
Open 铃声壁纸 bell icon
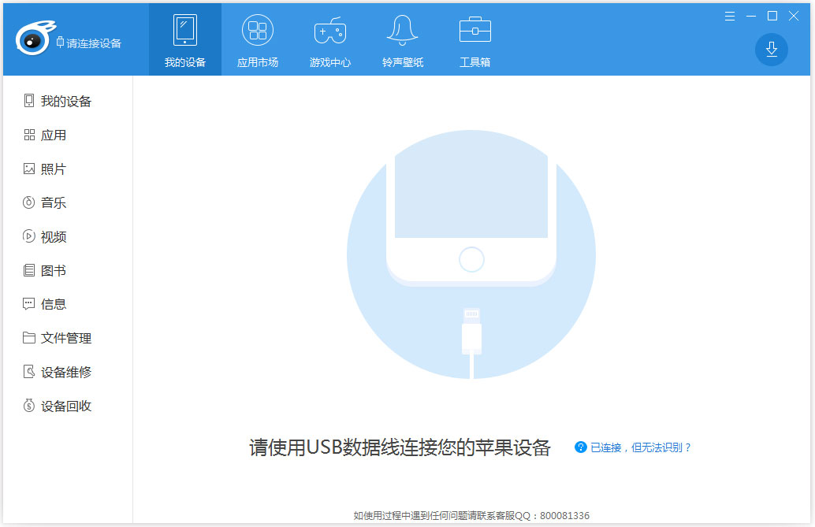click(x=402, y=32)
